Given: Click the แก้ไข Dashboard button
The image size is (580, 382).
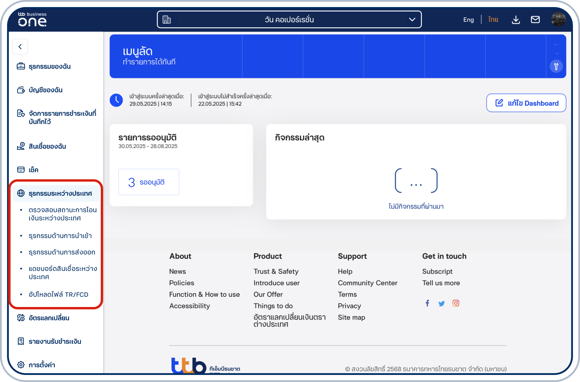Looking at the screenshot, I should point(526,103).
